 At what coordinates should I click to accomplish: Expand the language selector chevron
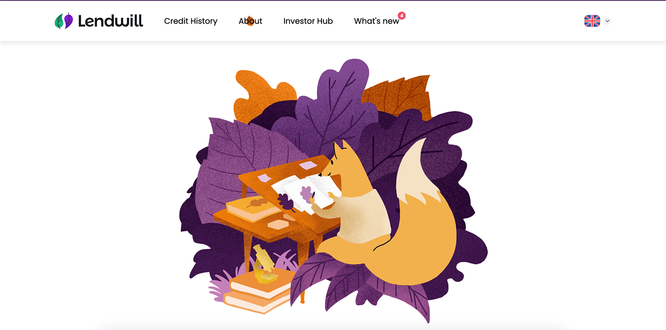point(607,21)
